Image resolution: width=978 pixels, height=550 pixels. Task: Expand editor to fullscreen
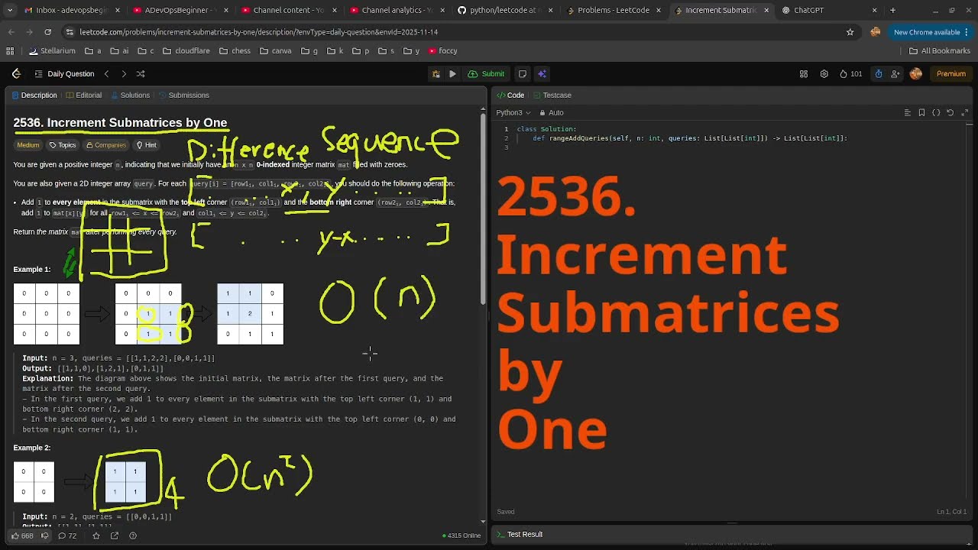point(965,113)
